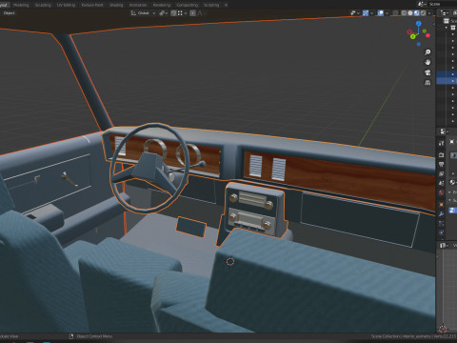Screen dimensions: 457x343
Task: Open the transform pivot point dropdown
Action: tap(163, 13)
